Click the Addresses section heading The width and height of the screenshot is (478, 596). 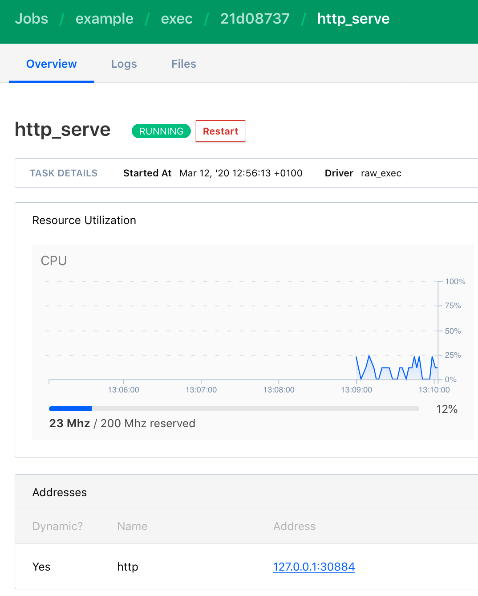(x=60, y=492)
